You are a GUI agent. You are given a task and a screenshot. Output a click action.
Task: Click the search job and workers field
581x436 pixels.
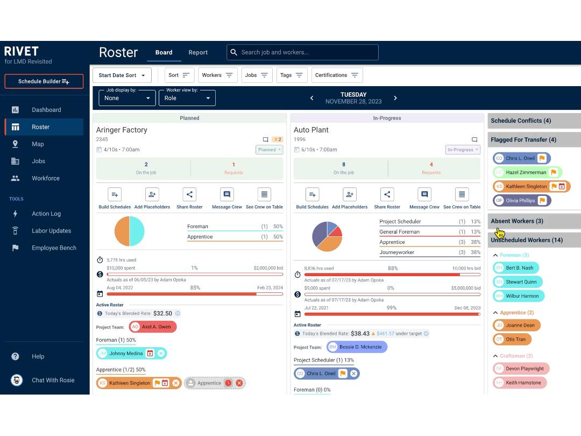coord(302,52)
